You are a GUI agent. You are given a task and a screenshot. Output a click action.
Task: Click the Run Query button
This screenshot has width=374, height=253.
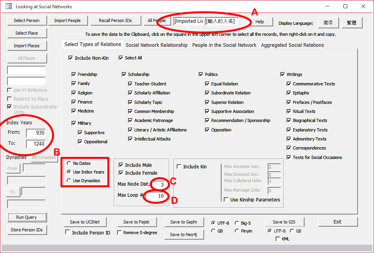click(27, 217)
